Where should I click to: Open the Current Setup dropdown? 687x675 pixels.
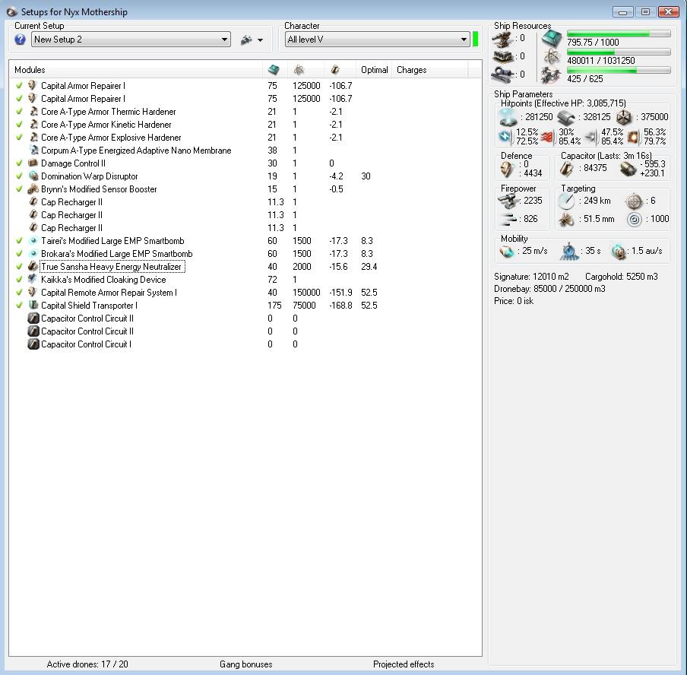click(131, 40)
